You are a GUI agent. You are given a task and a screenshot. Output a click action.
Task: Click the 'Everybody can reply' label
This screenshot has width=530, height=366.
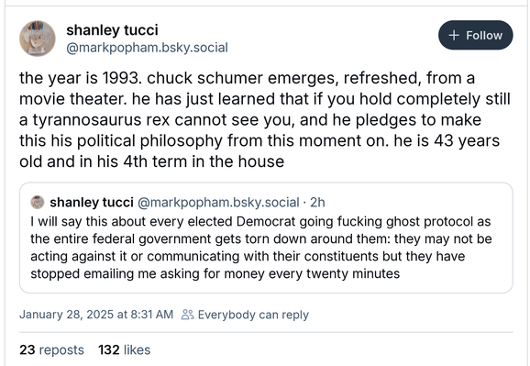(253, 315)
